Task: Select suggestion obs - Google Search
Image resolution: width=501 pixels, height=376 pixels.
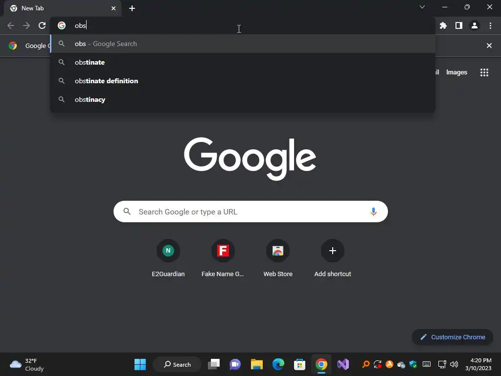Action: point(243,44)
